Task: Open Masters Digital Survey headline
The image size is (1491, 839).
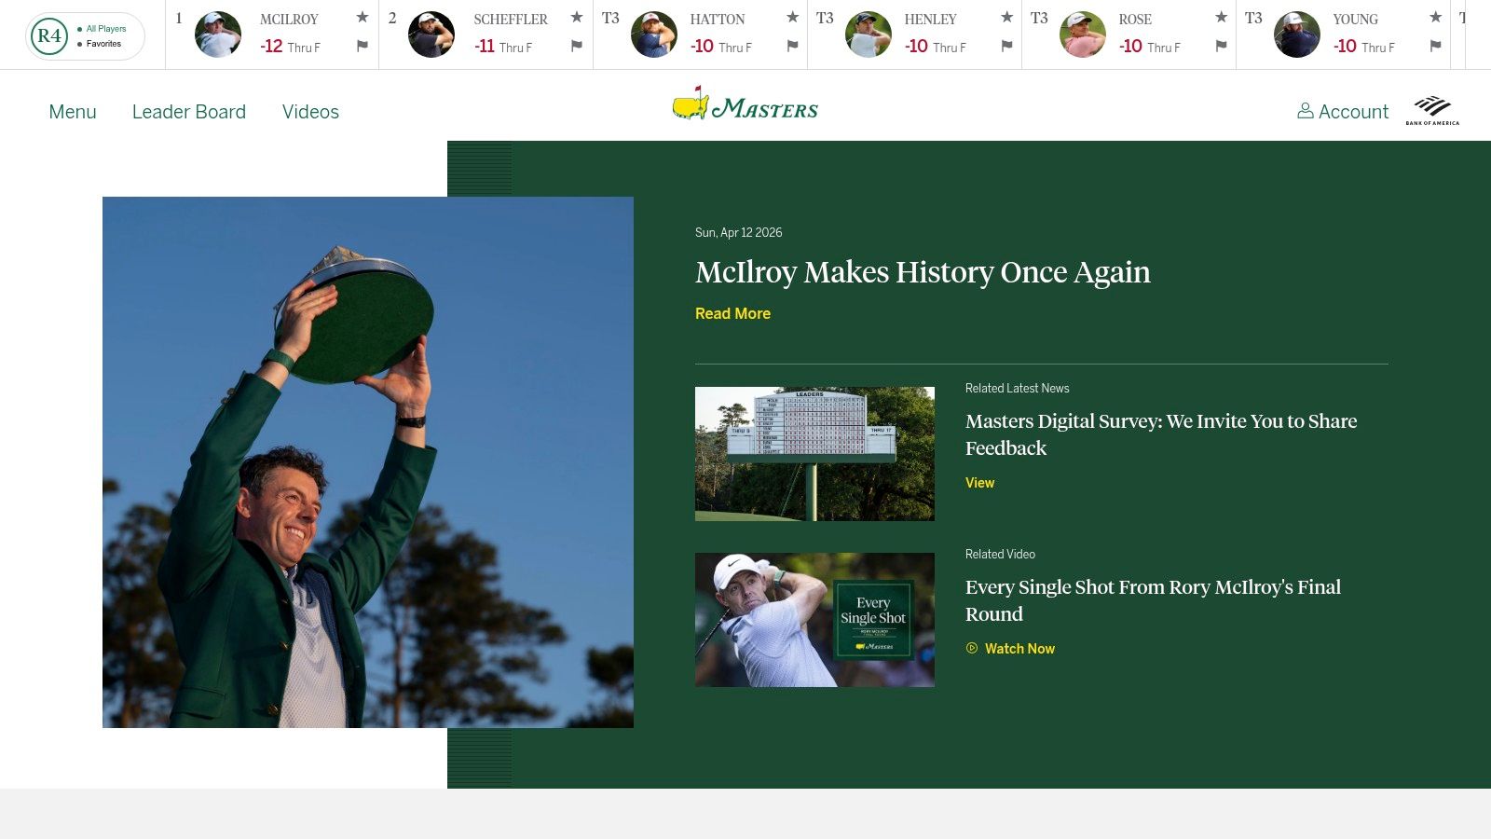Action: click(x=1161, y=434)
